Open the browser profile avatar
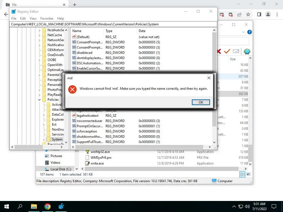 click(268, 14)
